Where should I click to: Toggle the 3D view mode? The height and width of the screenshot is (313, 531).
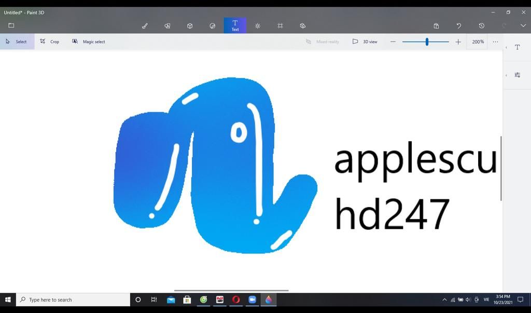[x=366, y=42]
